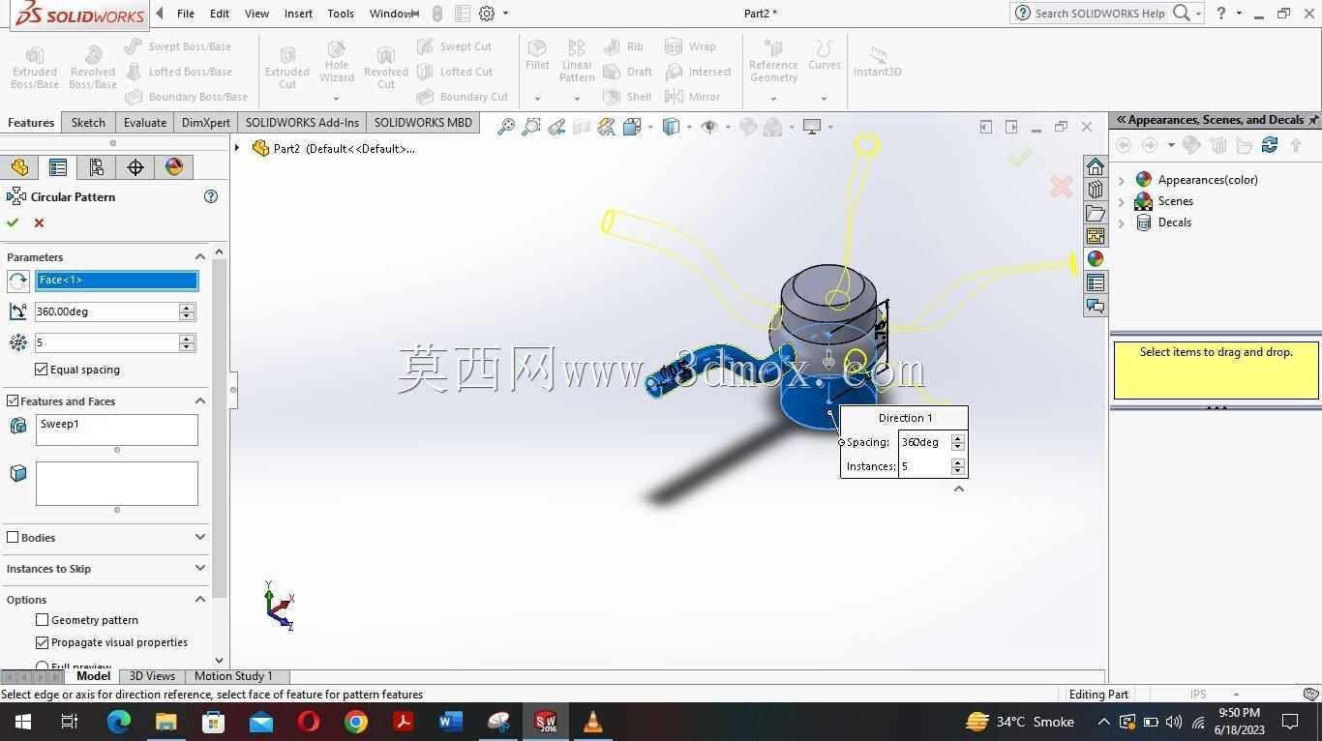This screenshot has width=1322, height=741.
Task: Enable the Bodies checkbox
Action: [x=13, y=537]
